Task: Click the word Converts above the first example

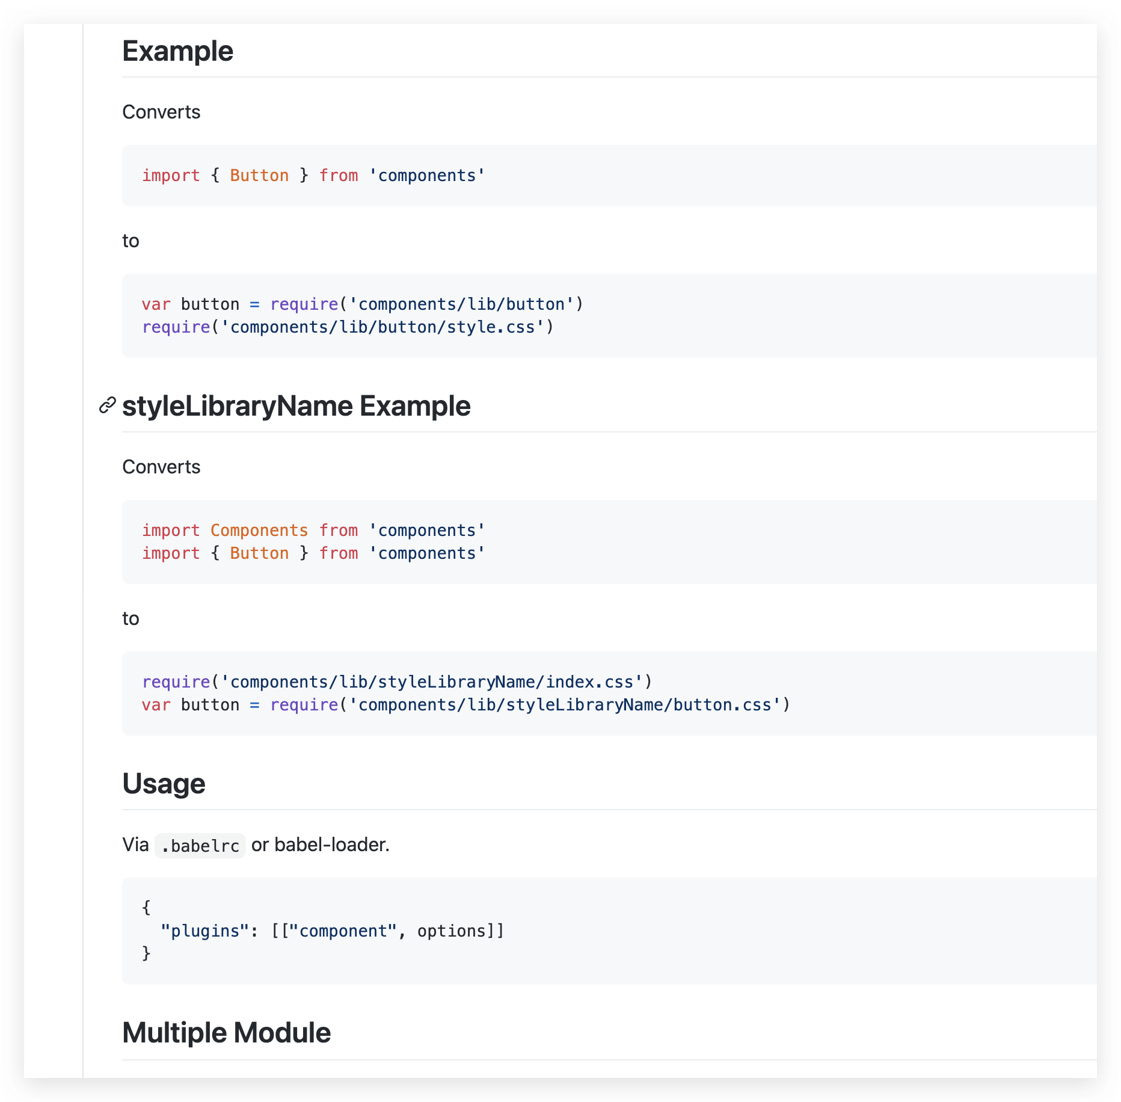Action: 161,111
